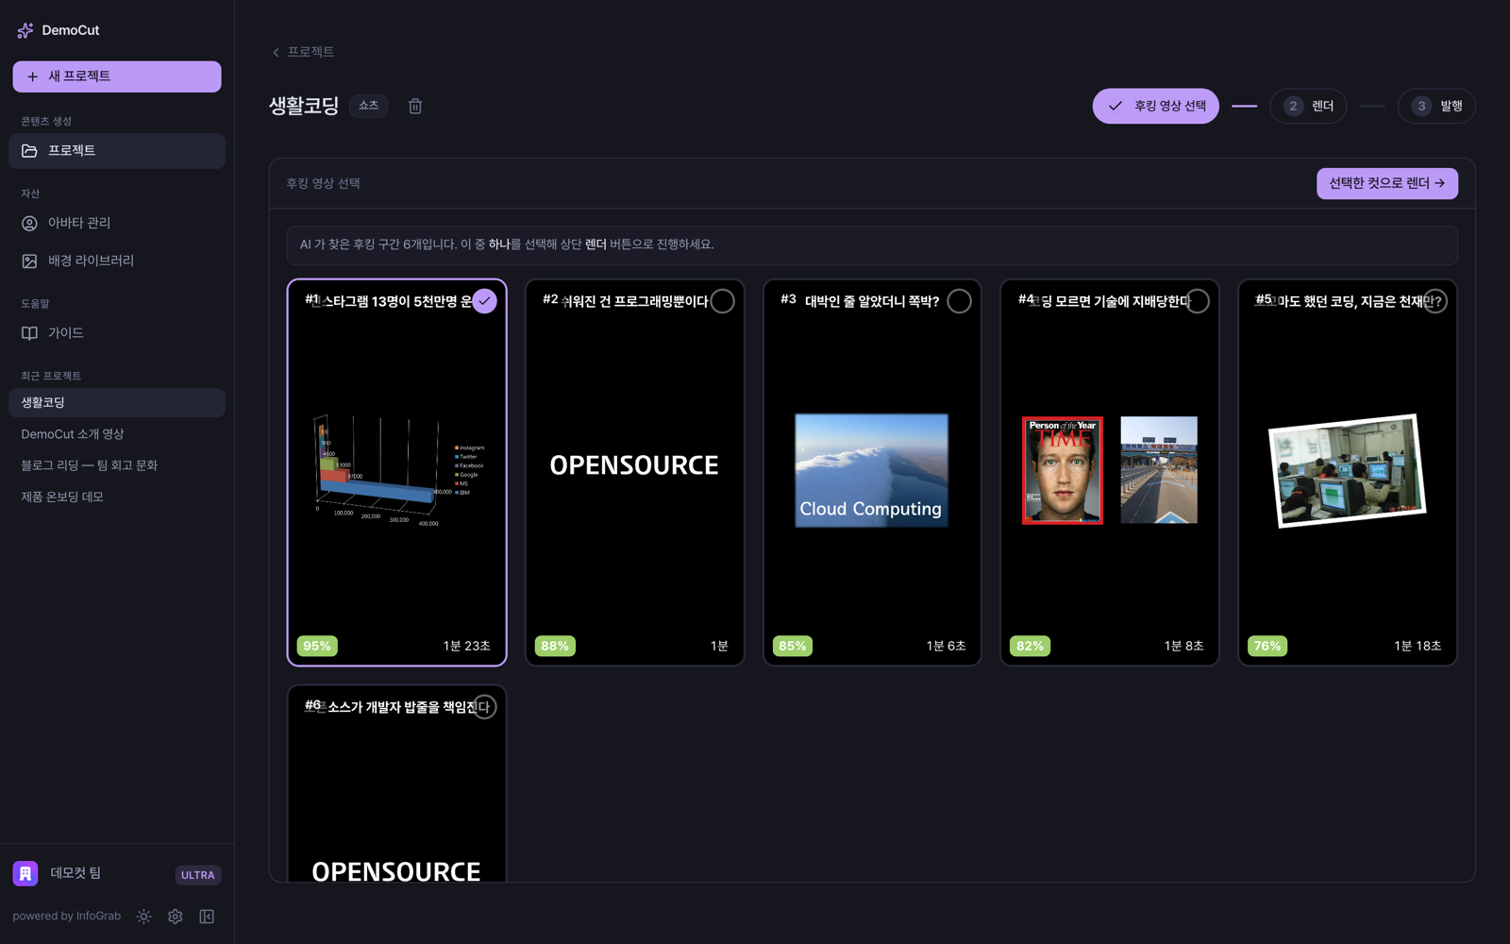Click the TIME magazine cover in clip #4
1510x944 pixels.
(1063, 470)
